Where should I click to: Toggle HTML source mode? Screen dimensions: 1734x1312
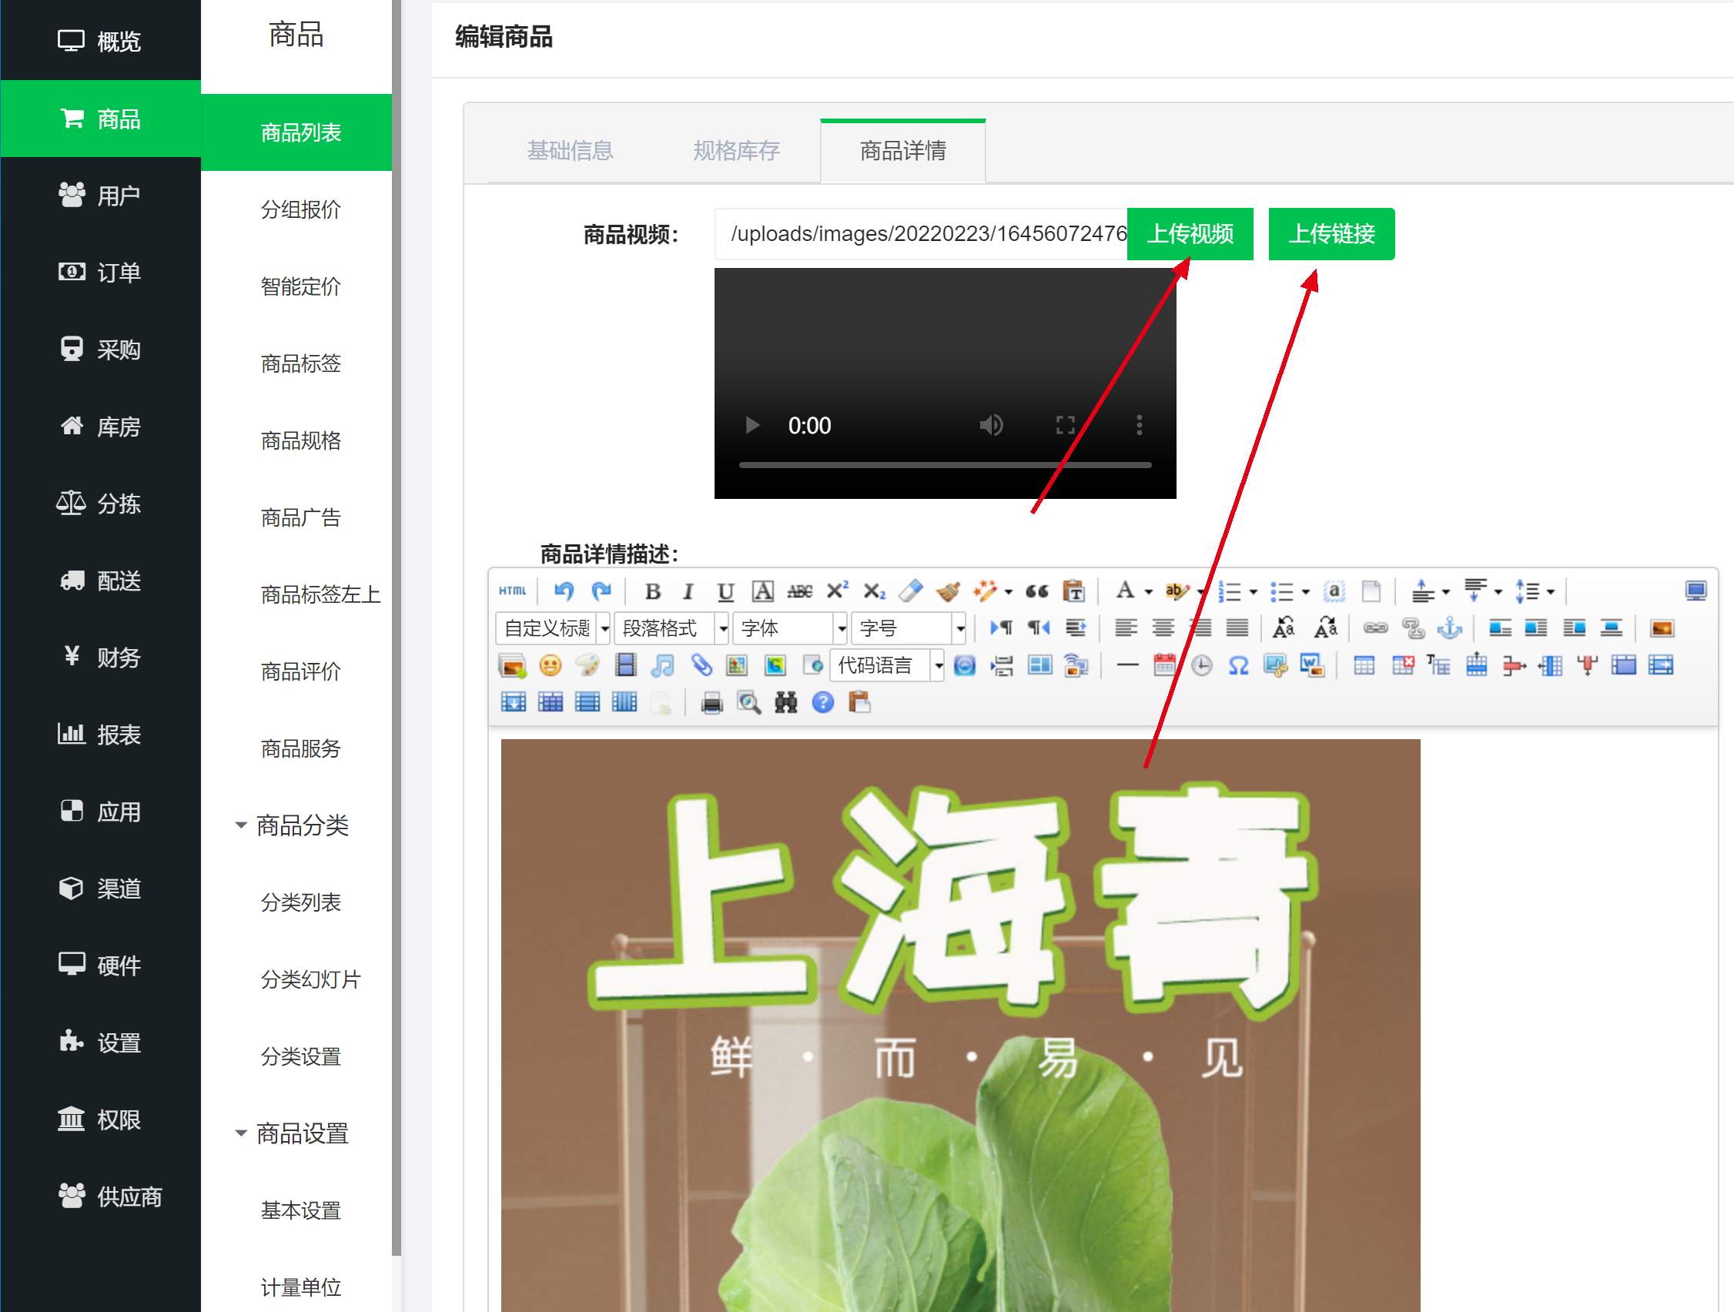[x=513, y=592]
